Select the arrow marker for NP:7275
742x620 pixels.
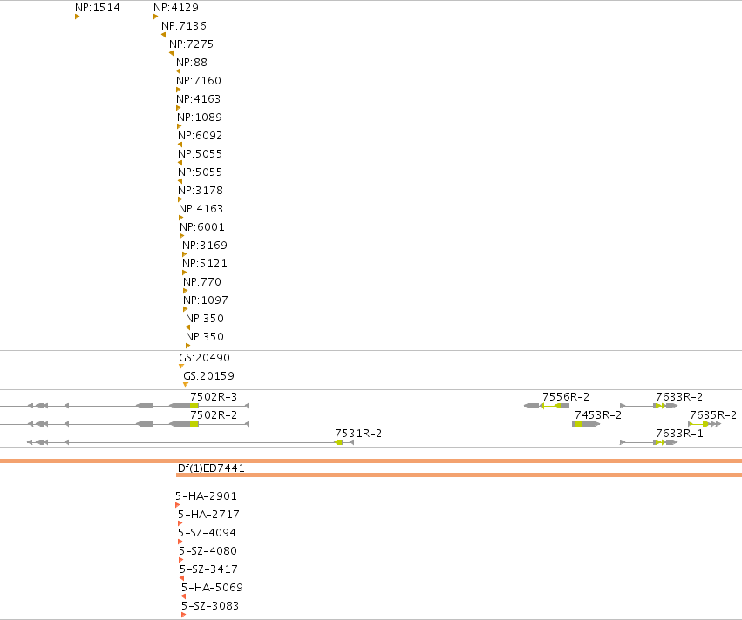pyautogui.click(x=171, y=53)
